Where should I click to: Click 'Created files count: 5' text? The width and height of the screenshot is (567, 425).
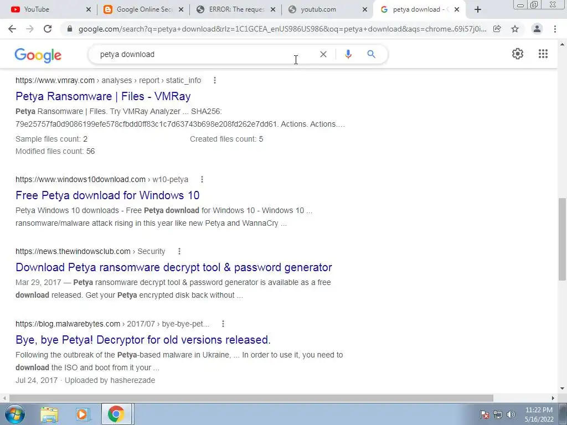(x=226, y=139)
